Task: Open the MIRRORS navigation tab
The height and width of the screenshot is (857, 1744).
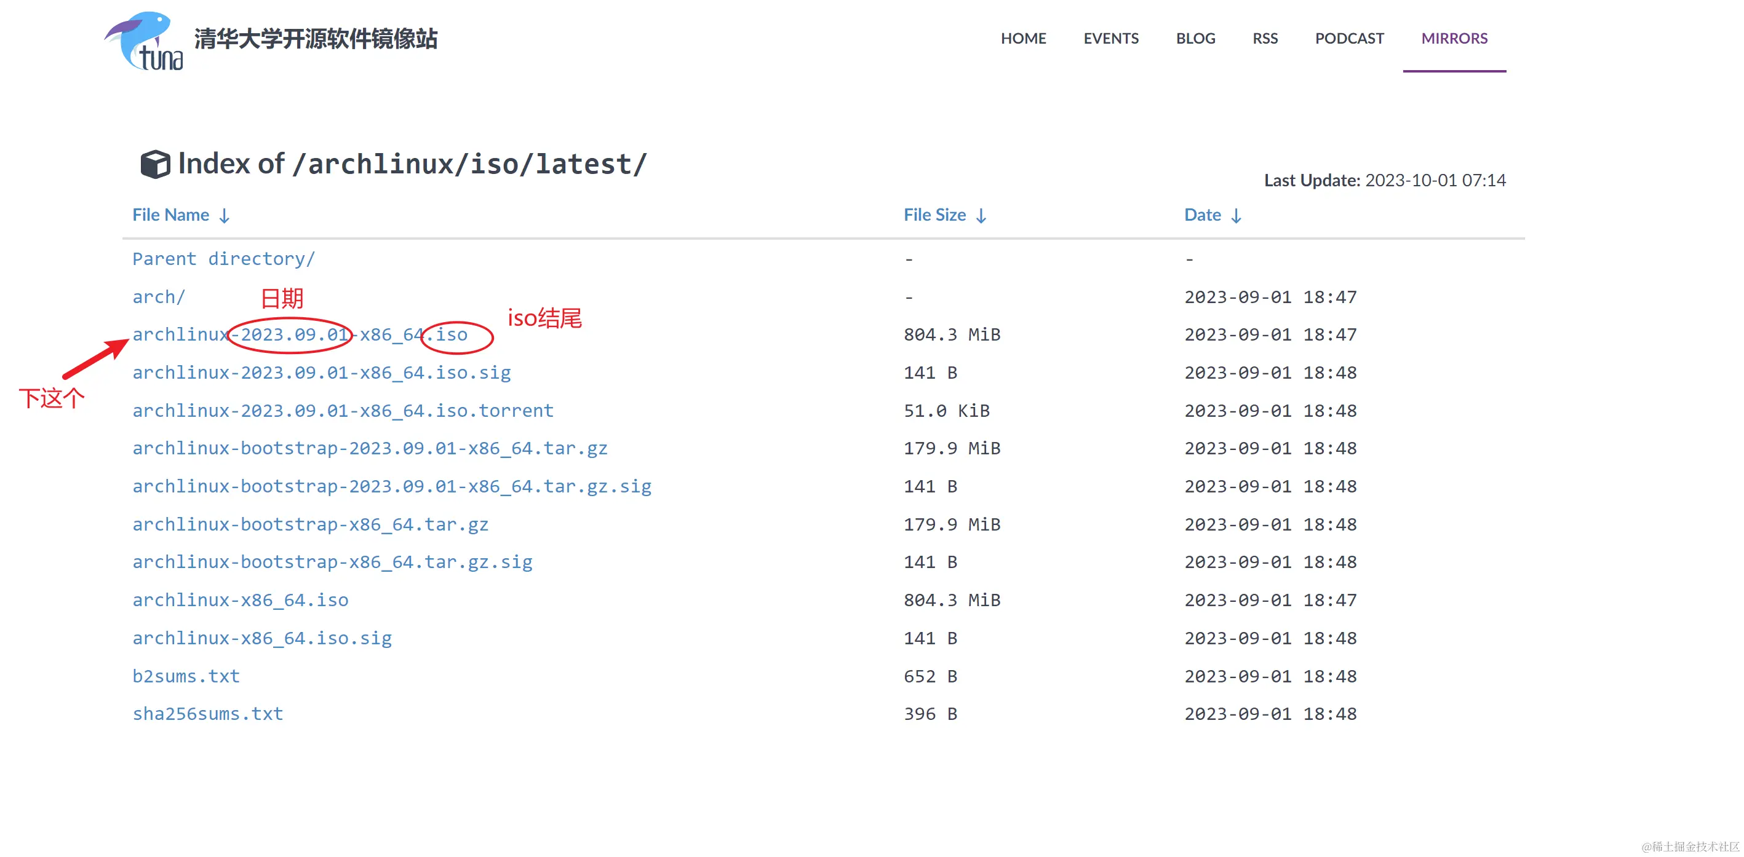Action: tap(1454, 39)
